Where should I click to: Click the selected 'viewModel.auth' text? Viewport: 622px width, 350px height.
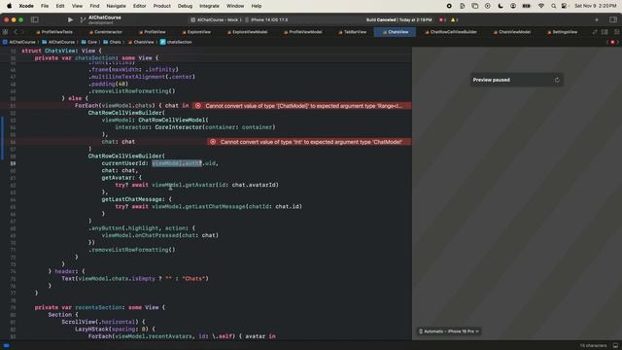point(177,163)
